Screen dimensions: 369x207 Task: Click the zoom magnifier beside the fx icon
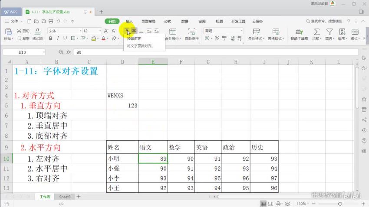click(61, 52)
